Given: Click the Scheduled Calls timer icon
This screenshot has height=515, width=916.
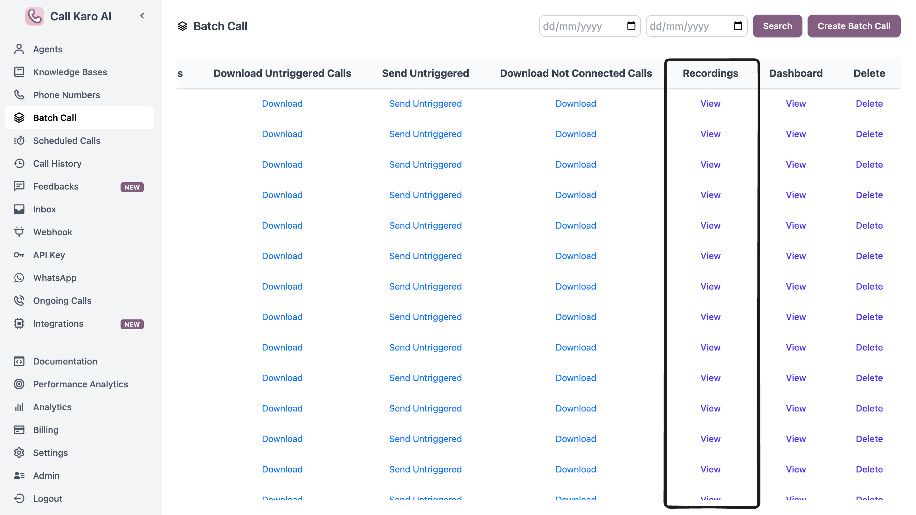Looking at the screenshot, I should click(x=19, y=141).
